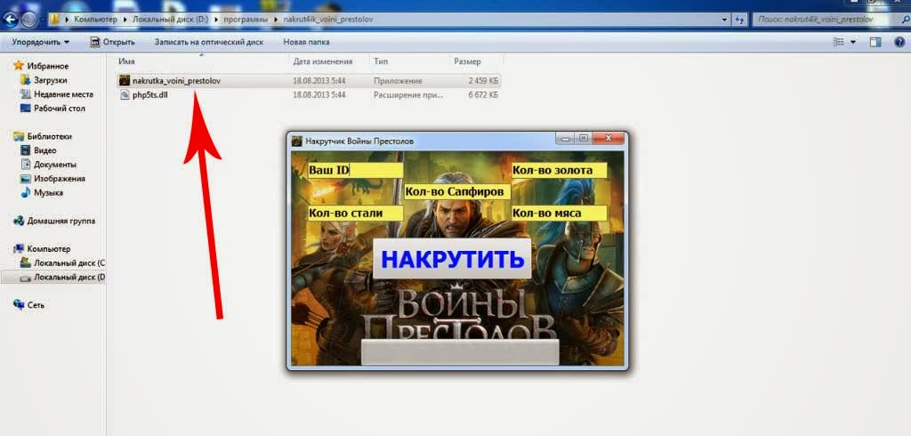Sort by the Дата изменения column
Viewport: 911px width, 436px height.
coord(323,61)
